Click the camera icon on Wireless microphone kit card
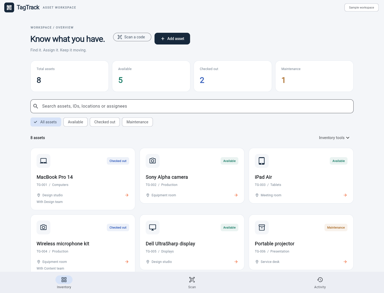The image size is (384, 293). pyautogui.click(x=43, y=227)
